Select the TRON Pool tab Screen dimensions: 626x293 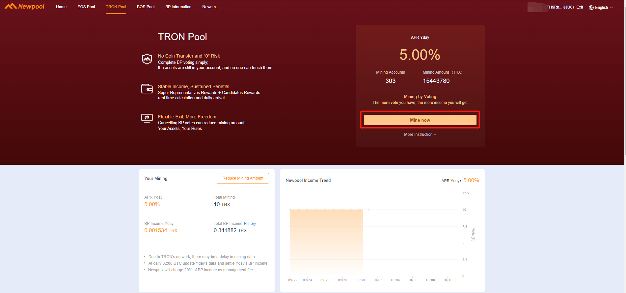(116, 7)
